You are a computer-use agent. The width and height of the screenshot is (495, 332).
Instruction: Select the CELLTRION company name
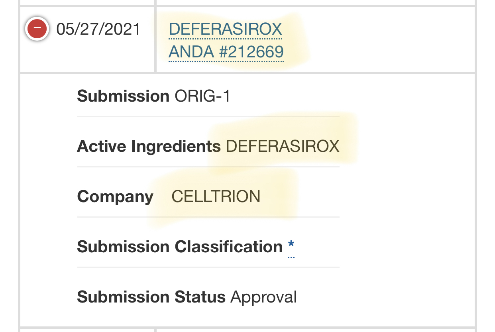click(216, 197)
